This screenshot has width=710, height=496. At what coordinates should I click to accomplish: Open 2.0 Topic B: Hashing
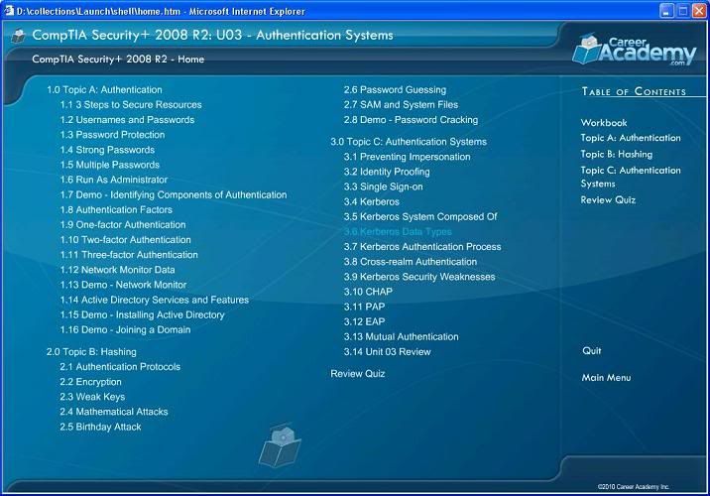coord(91,351)
